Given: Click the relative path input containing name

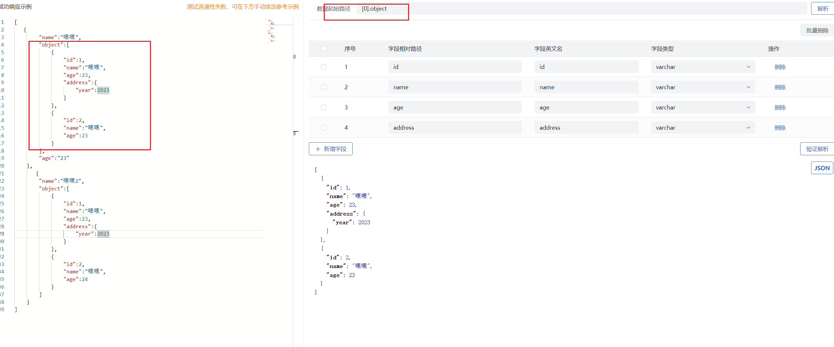Looking at the screenshot, I should (x=455, y=87).
